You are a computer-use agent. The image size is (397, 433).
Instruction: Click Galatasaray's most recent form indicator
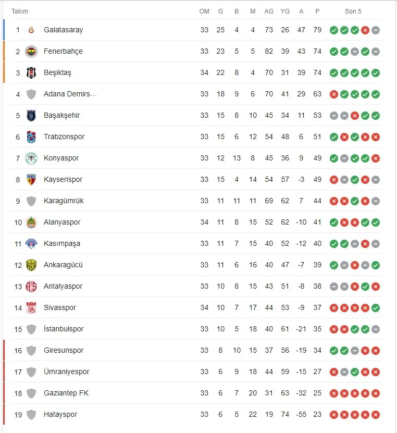376,30
